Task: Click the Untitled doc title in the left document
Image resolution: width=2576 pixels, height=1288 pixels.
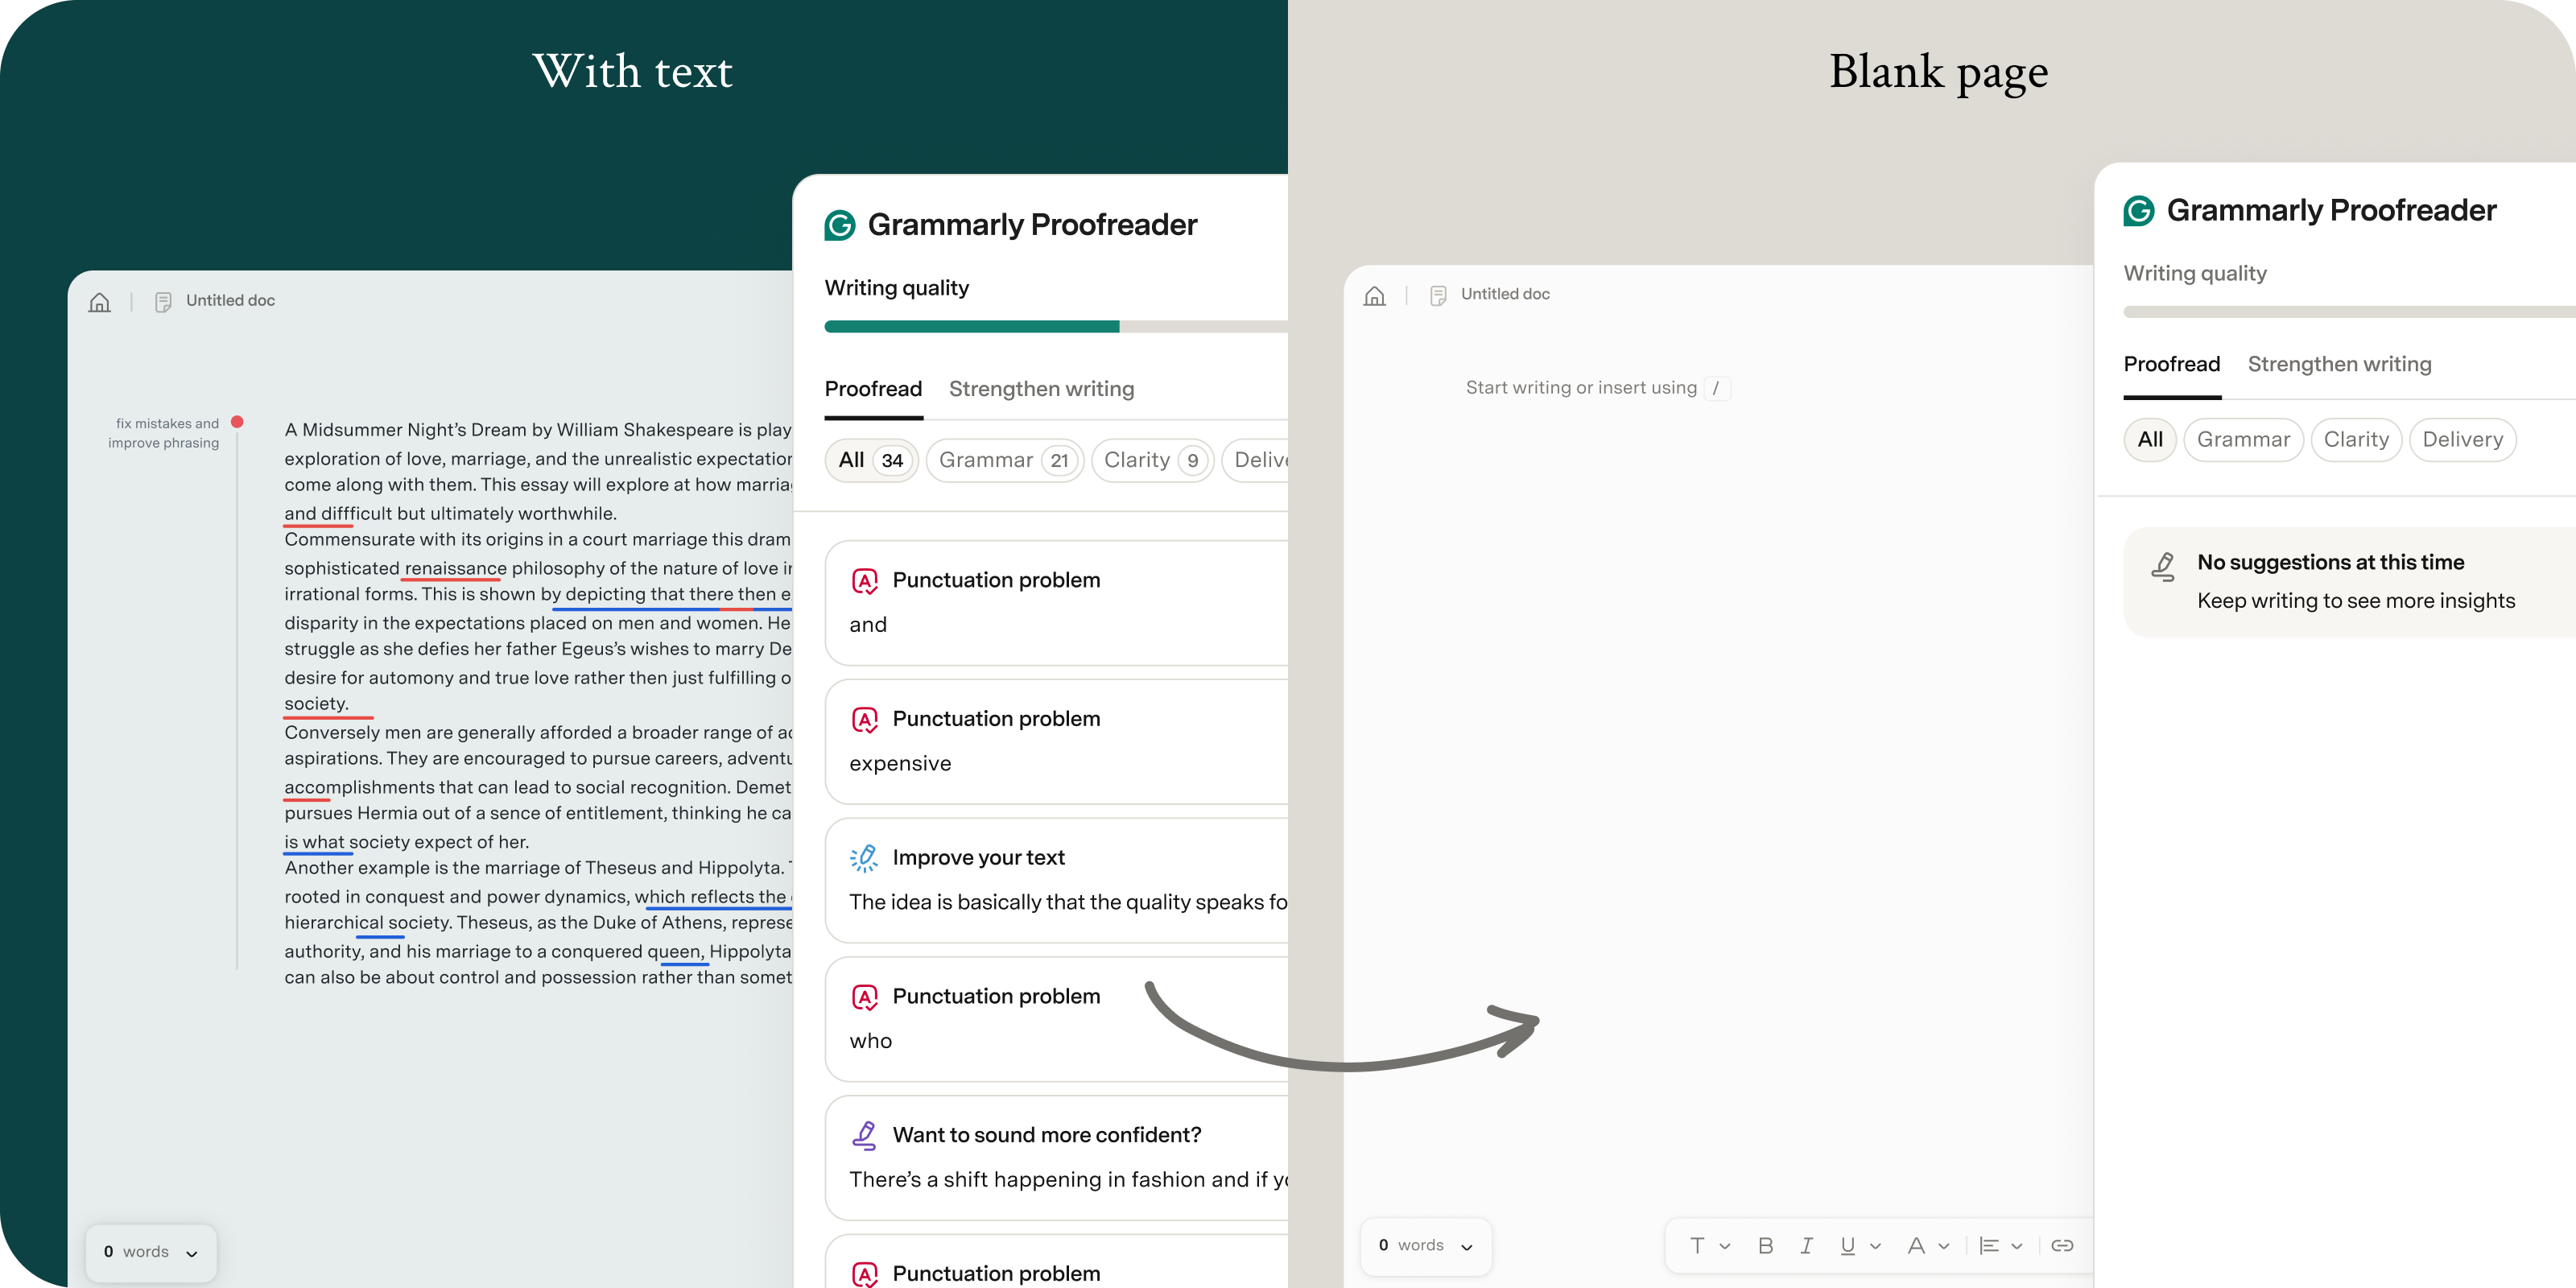Action: coord(230,301)
